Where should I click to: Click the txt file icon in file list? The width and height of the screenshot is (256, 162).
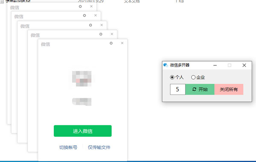click(2, 1)
